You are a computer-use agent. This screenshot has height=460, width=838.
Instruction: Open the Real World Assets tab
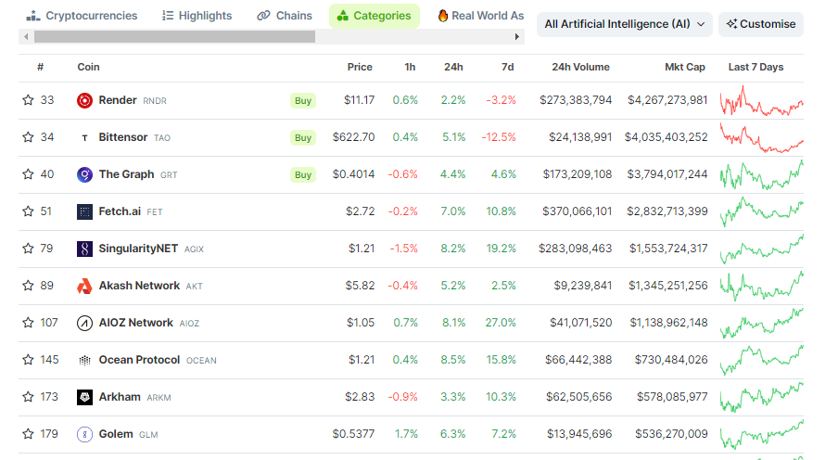(480, 16)
